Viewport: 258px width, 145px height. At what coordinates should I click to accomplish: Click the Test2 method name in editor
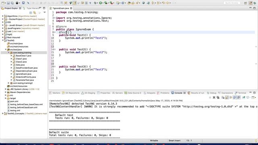click(x=81, y=49)
